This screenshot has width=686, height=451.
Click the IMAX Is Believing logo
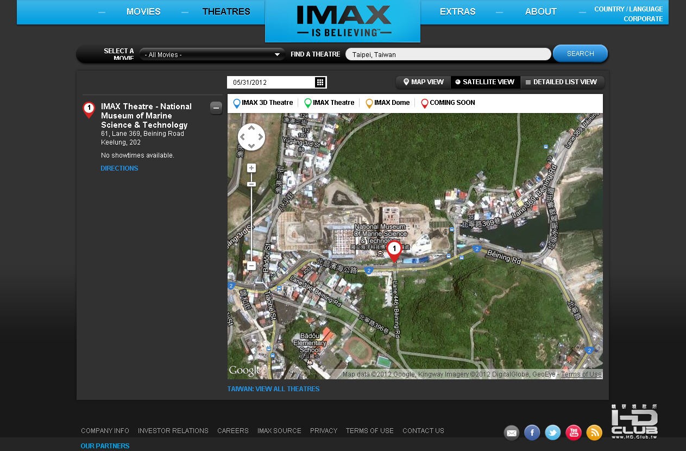[x=343, y=21]
